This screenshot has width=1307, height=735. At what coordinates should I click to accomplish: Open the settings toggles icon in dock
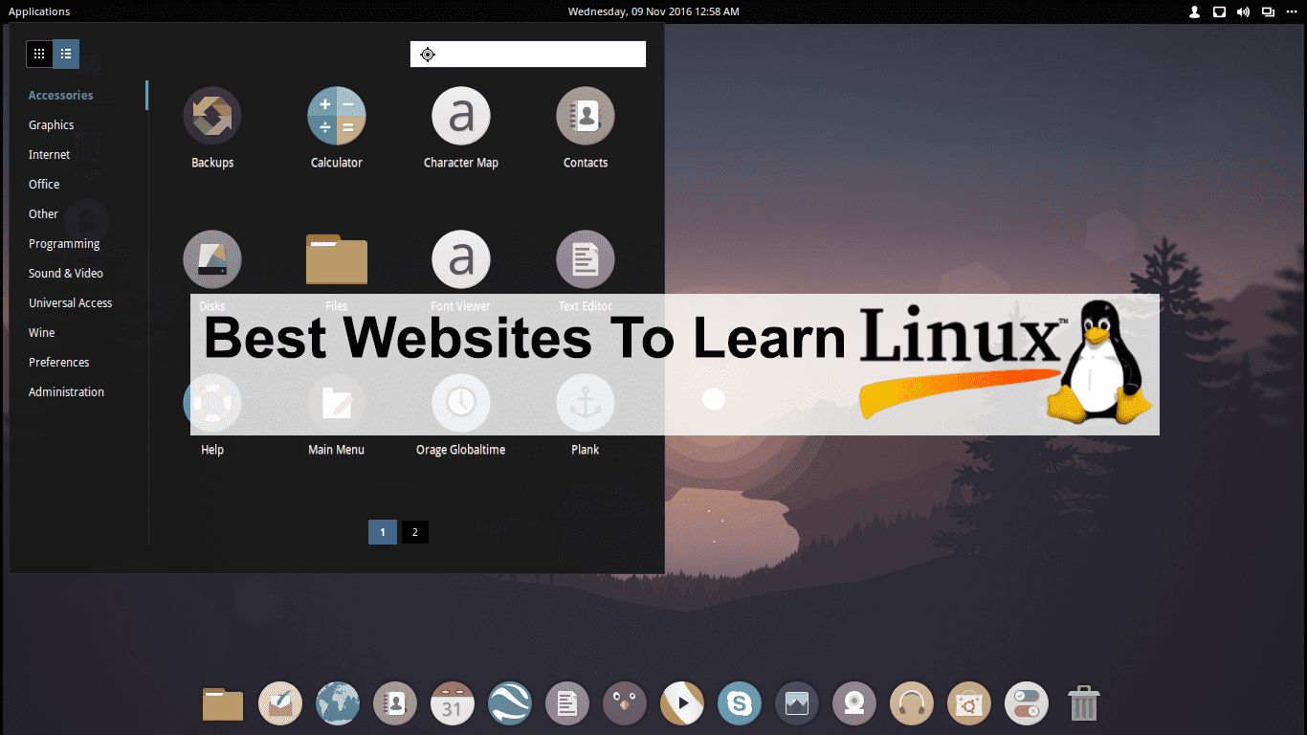1027,704
